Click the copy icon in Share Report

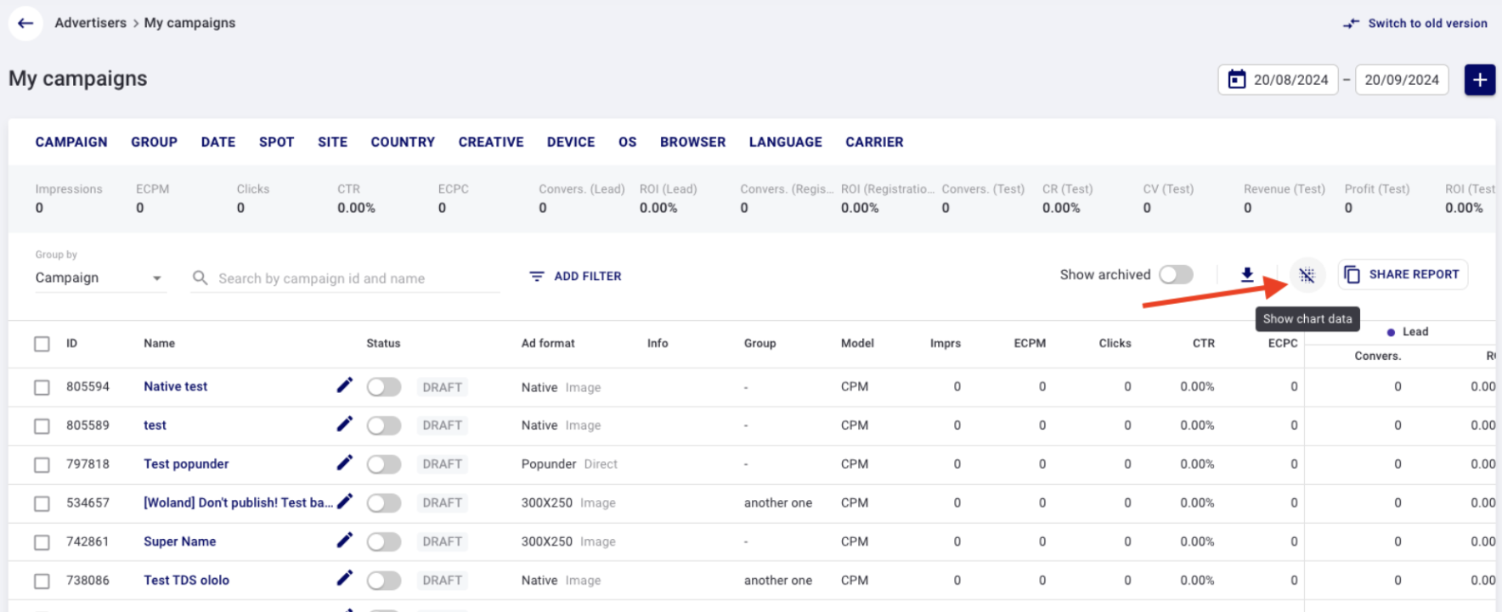[1352, 274]
